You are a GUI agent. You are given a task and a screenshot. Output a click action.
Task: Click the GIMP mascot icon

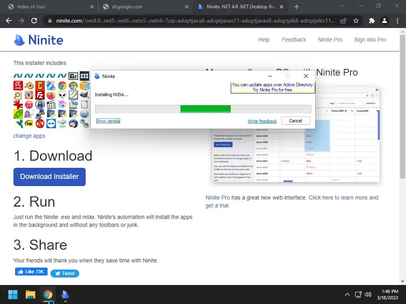click(84, 95)
